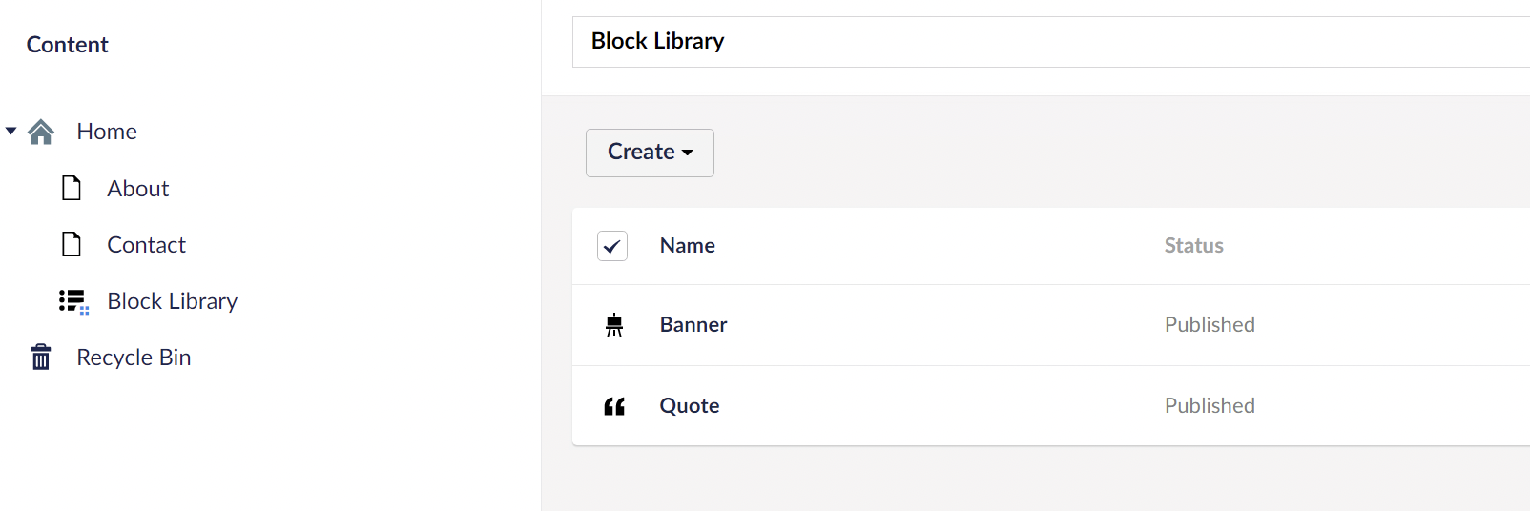Open the Banner block row
The width and height of the screenshot is (1530, 511).
(x=1051, y=325)
